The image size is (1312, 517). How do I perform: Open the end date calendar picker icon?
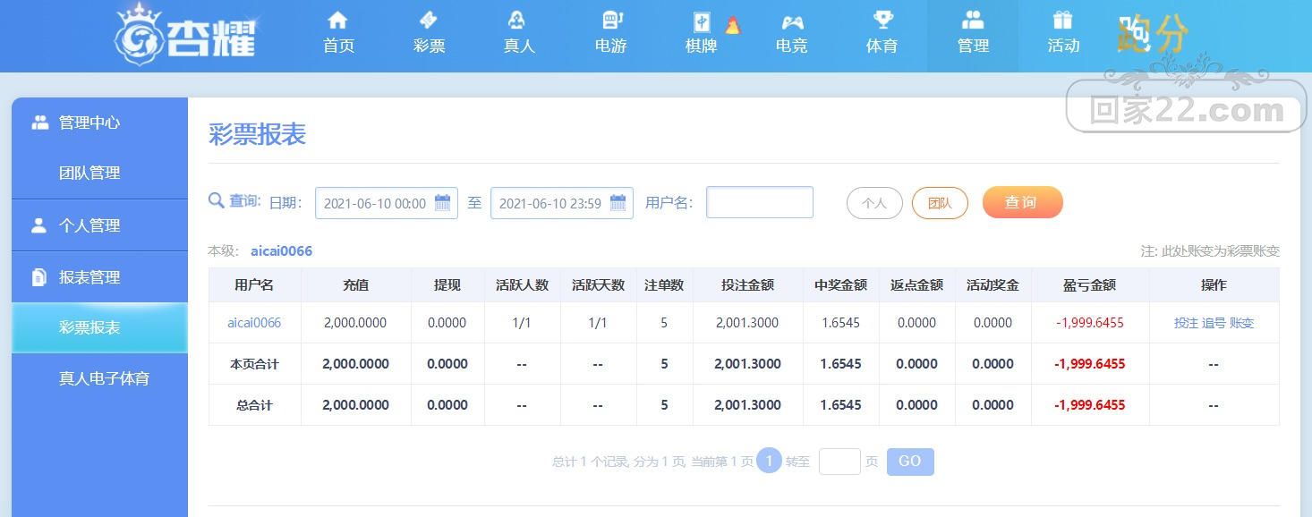618,203
